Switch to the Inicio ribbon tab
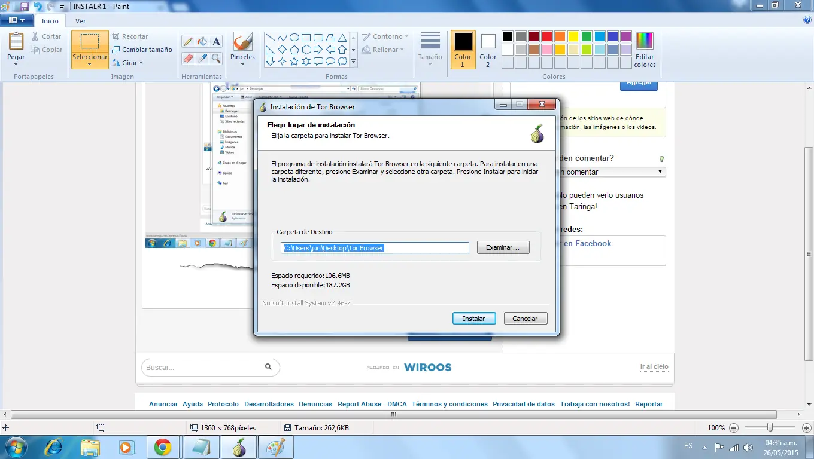Viewport: 814px width, 459px height. click(50, 21)
